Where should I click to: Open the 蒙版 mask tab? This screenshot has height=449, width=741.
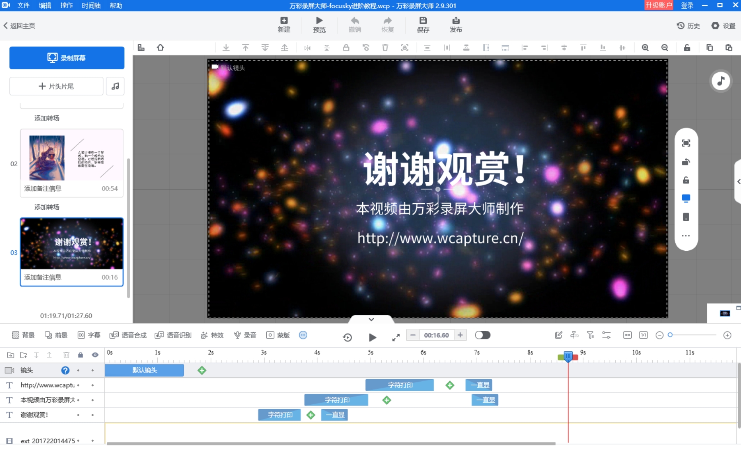tap(278, 335)
